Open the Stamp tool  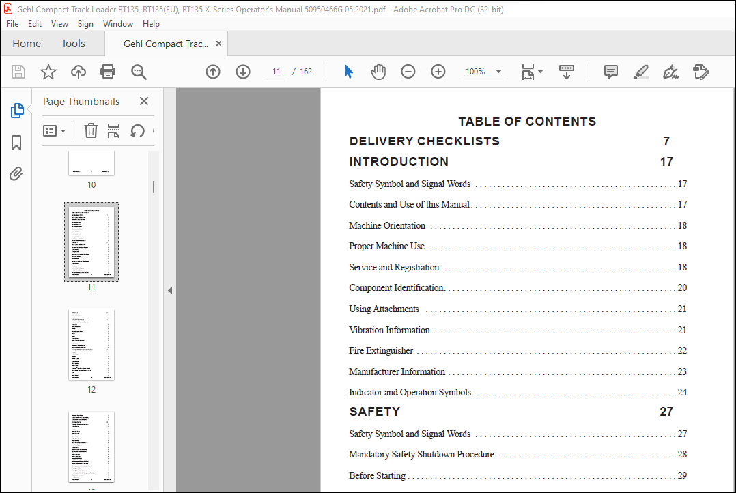pyautogui.click(x=700, y=72)
